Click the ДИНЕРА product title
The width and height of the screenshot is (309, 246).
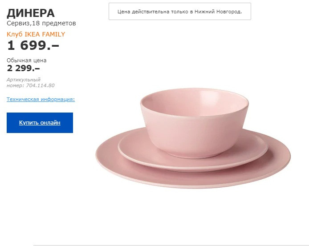(x=31, y=13)
